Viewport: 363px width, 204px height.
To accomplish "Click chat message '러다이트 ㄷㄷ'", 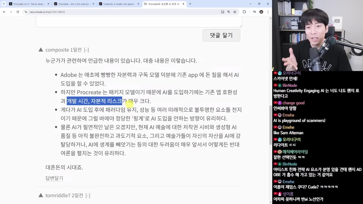I will 285,145.
